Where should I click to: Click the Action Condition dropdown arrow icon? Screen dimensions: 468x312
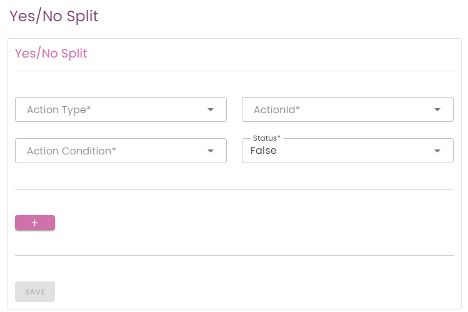coord(211,151)
